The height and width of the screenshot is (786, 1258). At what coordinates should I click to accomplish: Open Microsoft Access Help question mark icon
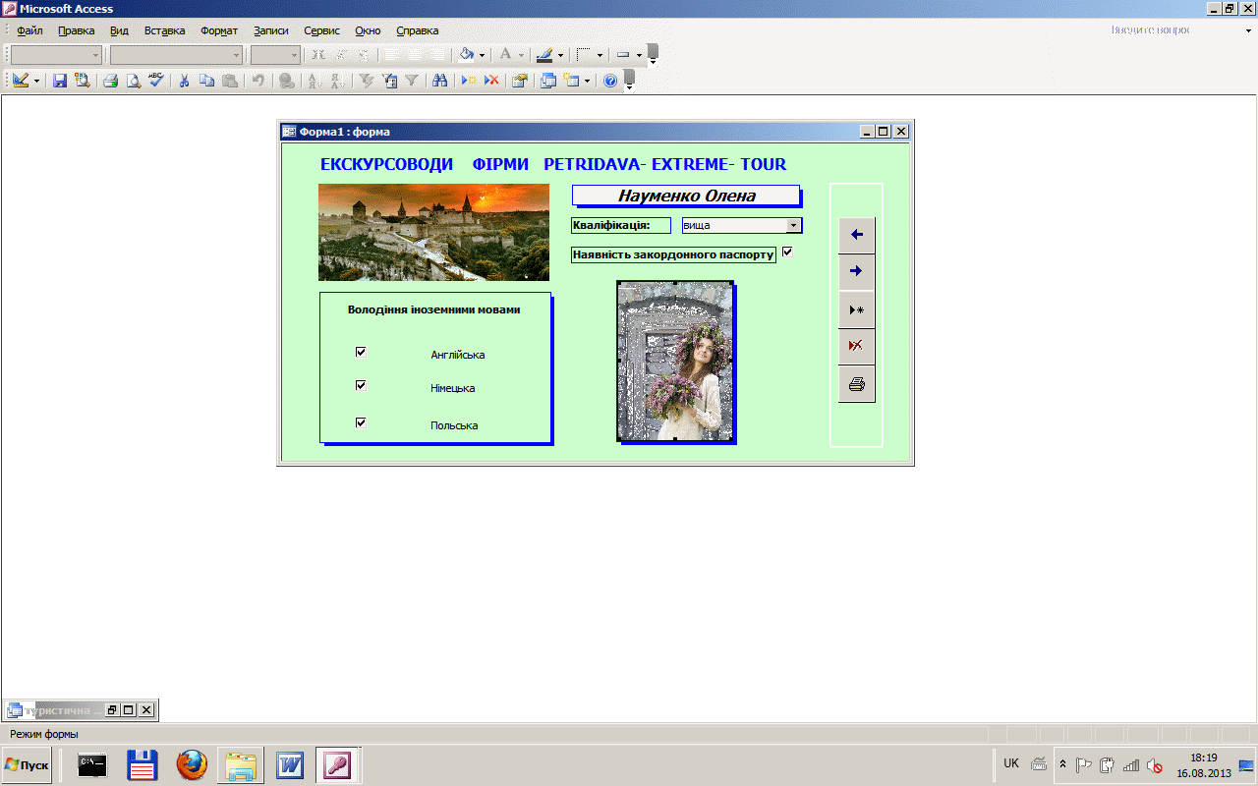pyautogui.click(x=610, y=82)
